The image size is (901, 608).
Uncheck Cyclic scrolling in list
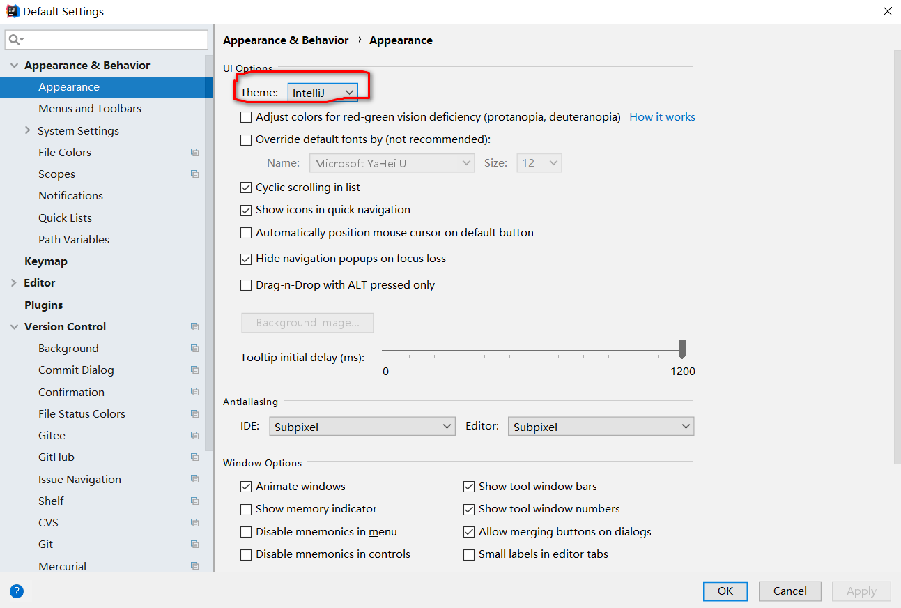tap(246, 188)
